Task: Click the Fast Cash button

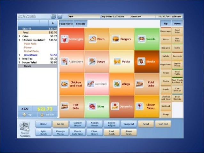Action: [x=112, y=133]
